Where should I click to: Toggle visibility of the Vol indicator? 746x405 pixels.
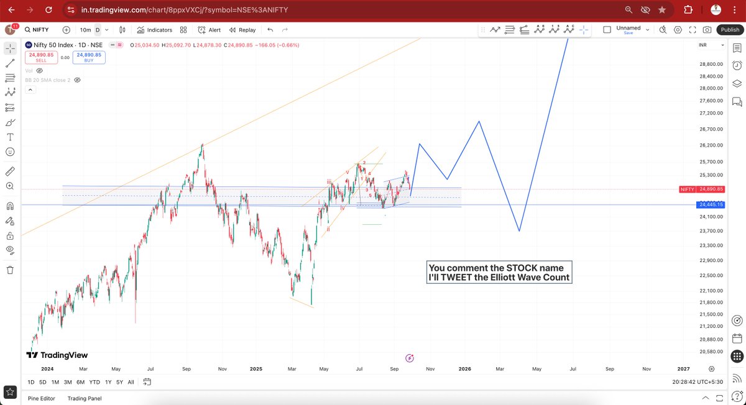[40, 71]
